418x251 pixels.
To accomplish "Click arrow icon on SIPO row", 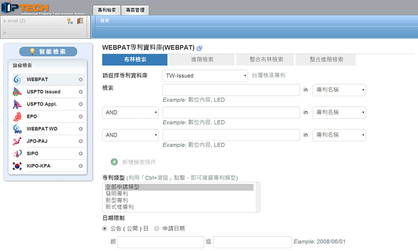I will pos(81,154).
